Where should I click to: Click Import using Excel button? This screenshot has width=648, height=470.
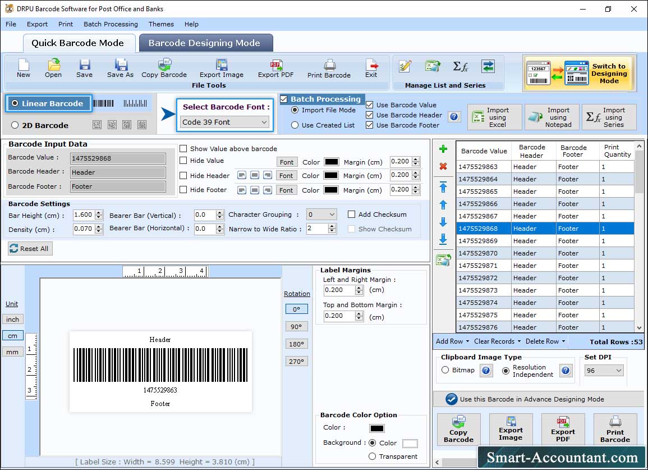tap(495, 117)
